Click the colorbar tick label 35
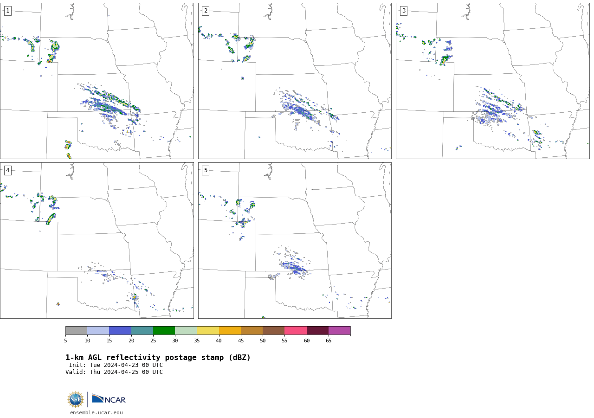The height and width of the screenshot is (418, 594). (197, 341)
